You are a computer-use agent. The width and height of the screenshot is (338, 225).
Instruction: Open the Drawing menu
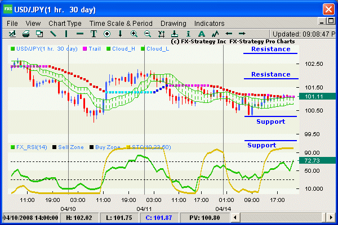(174, 23)
